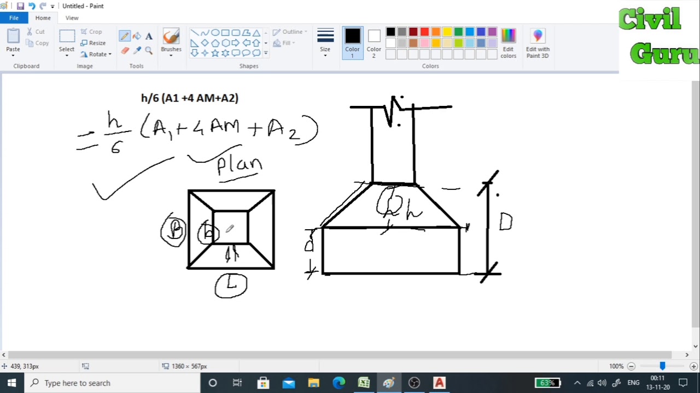Switch to the Home tab
700x393 pixels.
43,18
